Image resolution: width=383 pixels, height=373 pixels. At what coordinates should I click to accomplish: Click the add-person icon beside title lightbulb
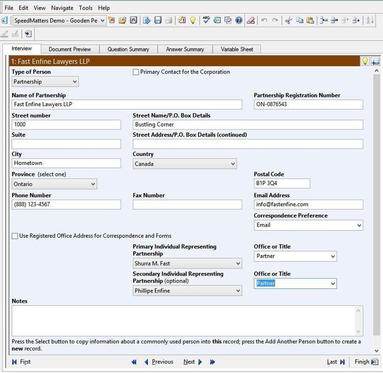(375, 61)
